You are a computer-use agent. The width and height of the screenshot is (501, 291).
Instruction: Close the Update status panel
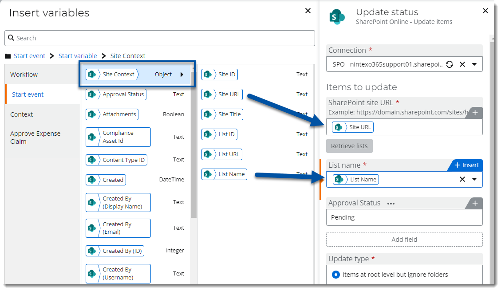(x=485, y=11)
